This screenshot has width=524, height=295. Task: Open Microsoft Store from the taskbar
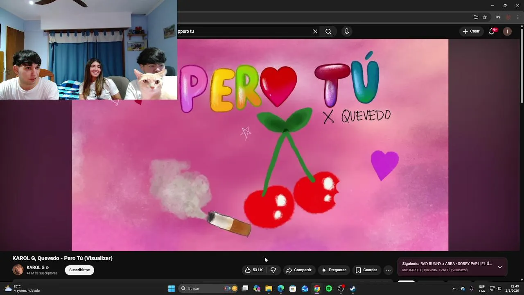click(293, 288)
